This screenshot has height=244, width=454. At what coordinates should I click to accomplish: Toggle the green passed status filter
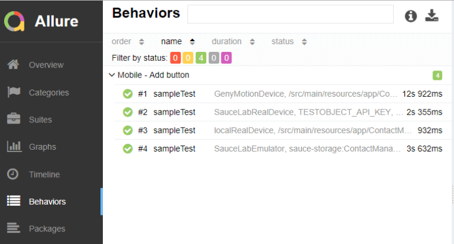201,58
